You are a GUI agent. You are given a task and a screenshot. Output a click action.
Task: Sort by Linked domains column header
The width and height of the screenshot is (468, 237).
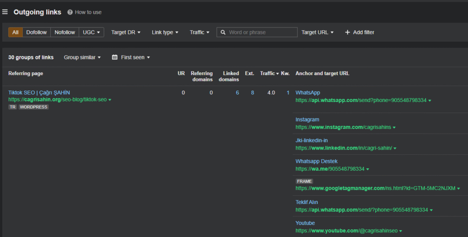tap(229, 76)
